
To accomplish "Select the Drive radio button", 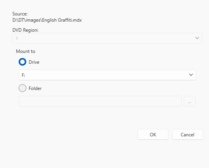I will [x=22, y=62].
